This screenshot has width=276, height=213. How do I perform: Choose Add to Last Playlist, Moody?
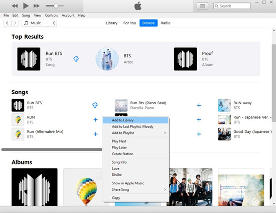(x=135, y=126)
